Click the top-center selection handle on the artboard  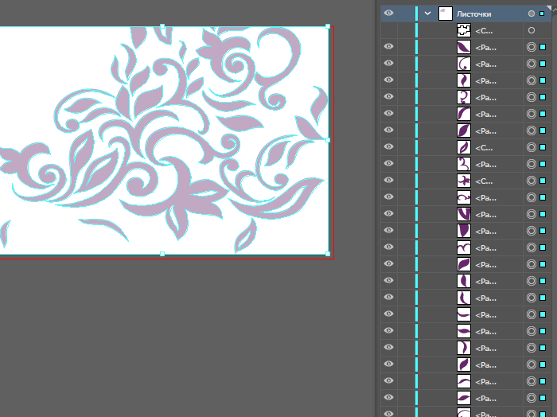tap(162, 26)
